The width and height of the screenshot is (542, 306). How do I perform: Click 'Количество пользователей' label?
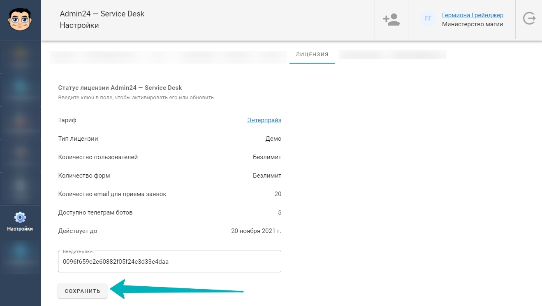click(x=98, y=157)
